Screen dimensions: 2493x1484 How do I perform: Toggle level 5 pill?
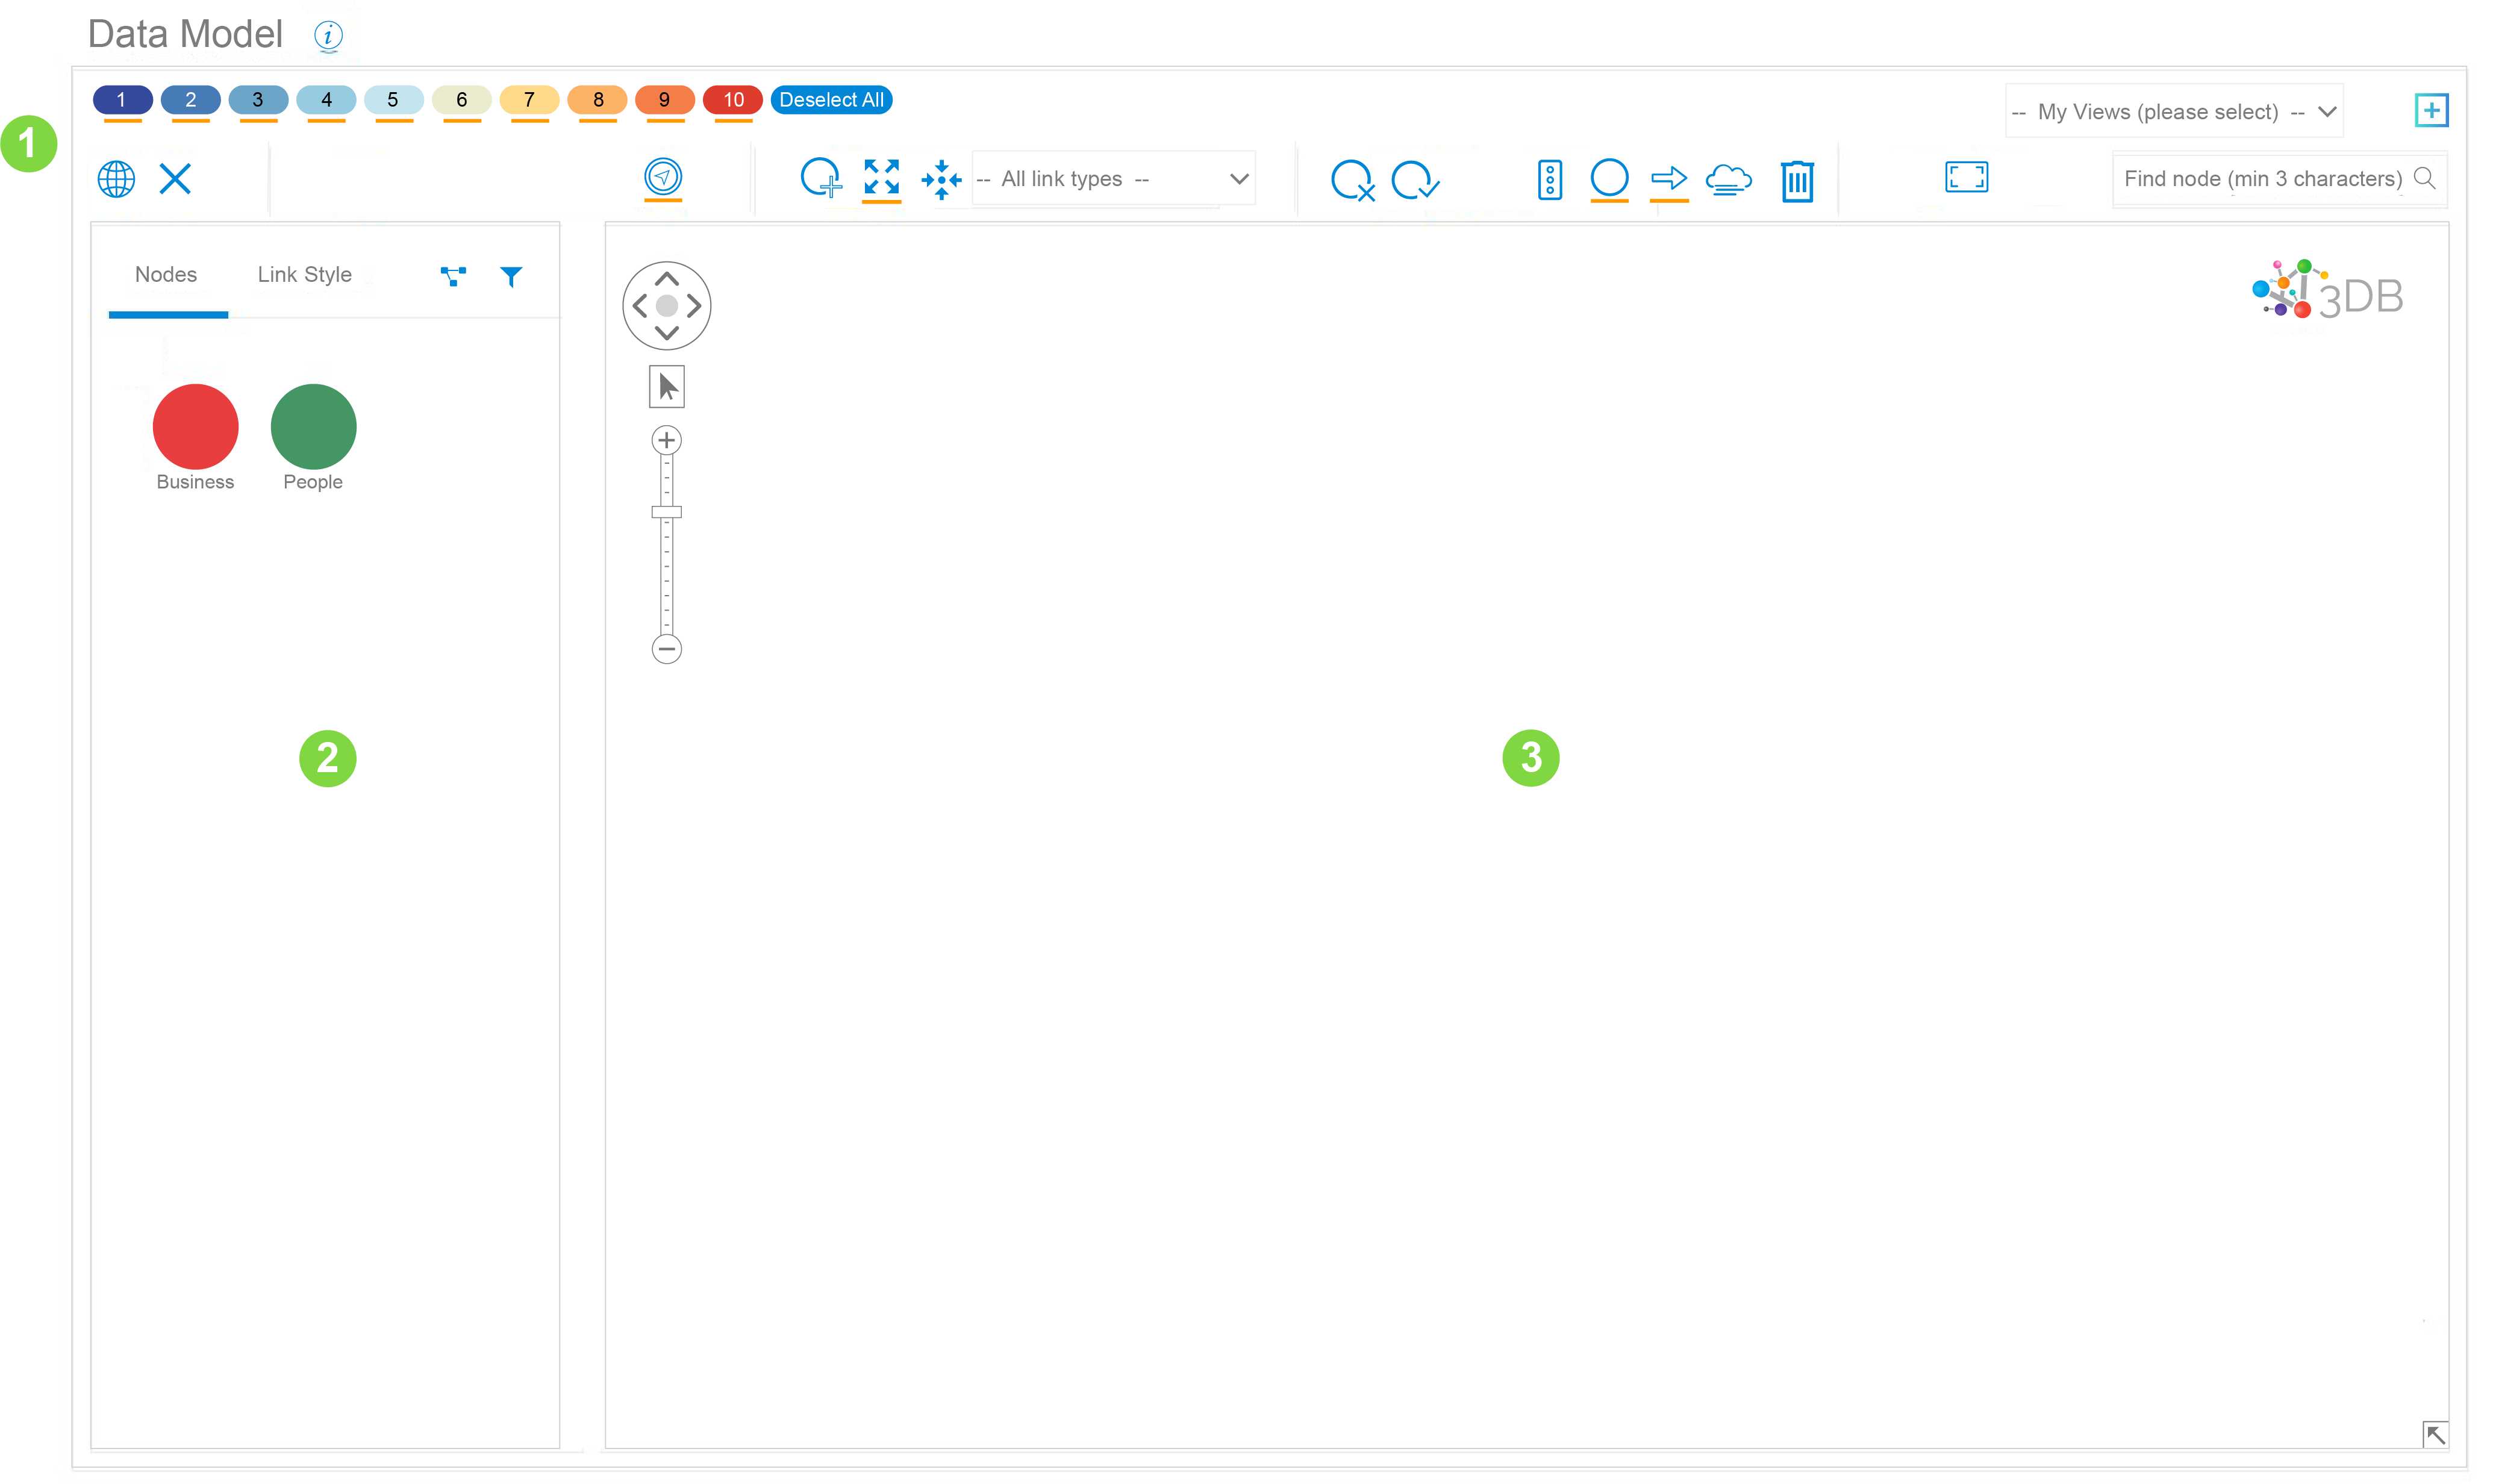[393, 100]
